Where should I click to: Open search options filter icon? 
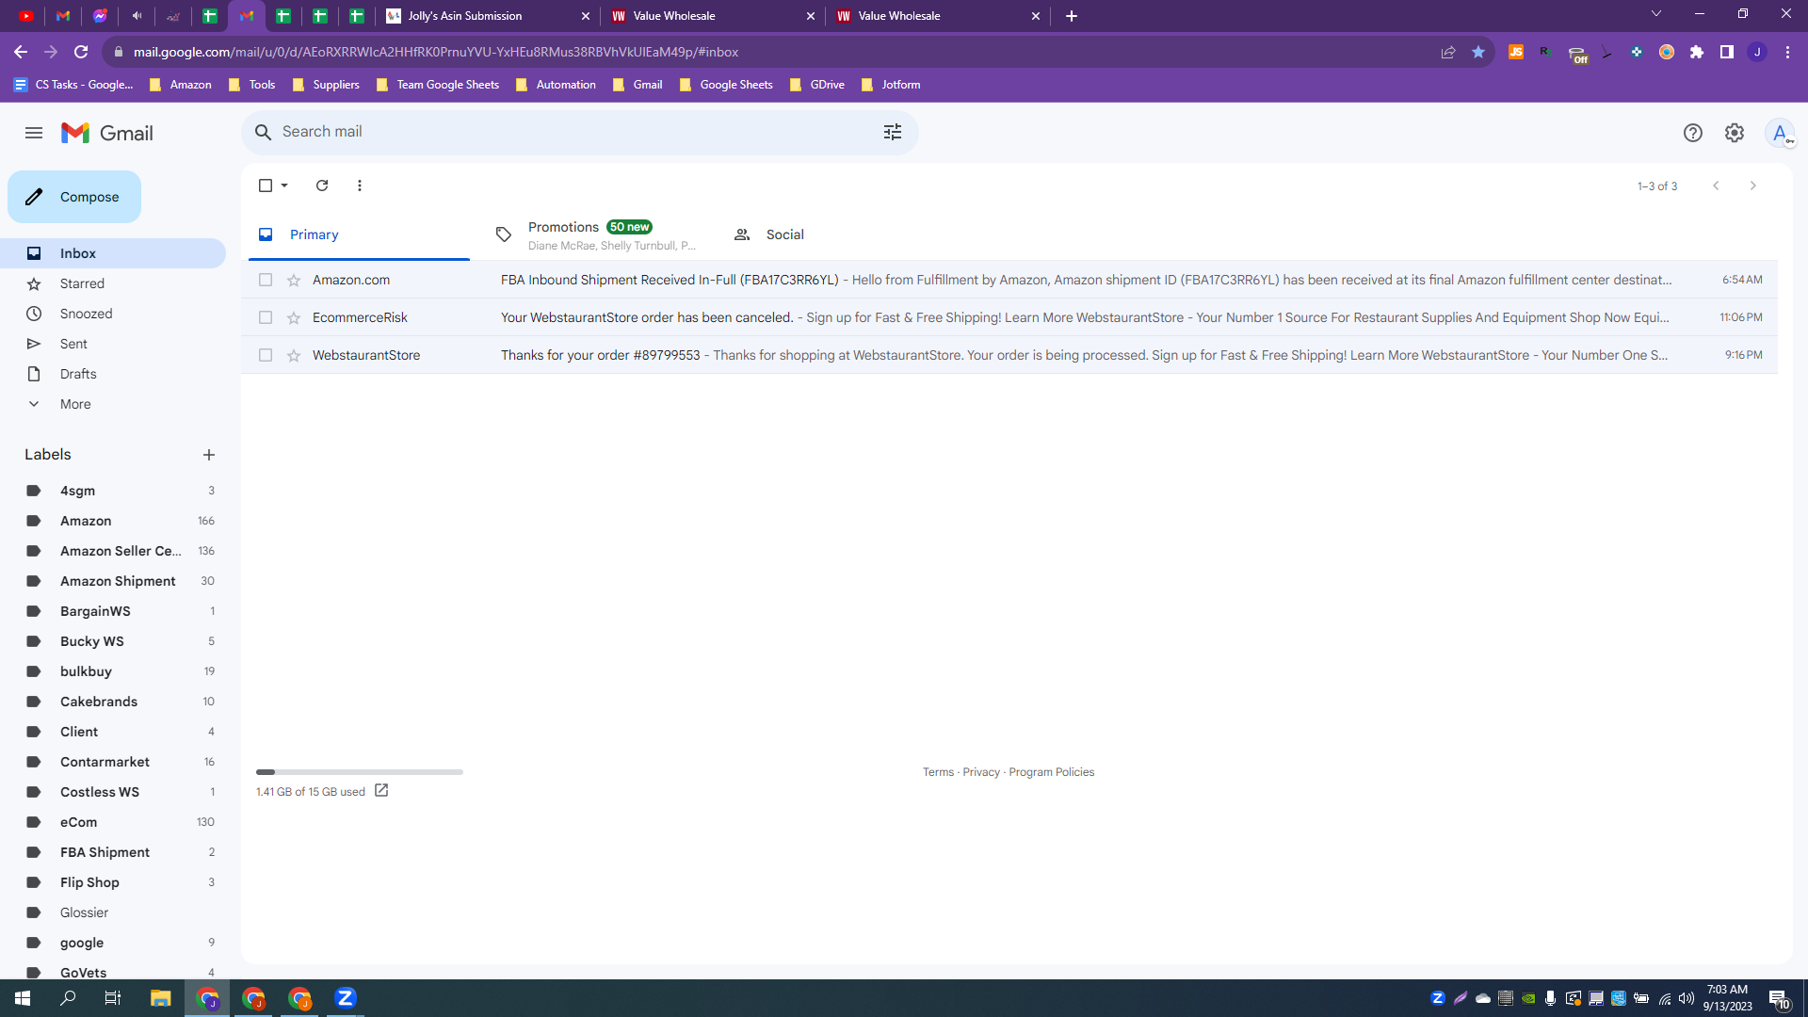pyautogui.click(x=893, y=132)
